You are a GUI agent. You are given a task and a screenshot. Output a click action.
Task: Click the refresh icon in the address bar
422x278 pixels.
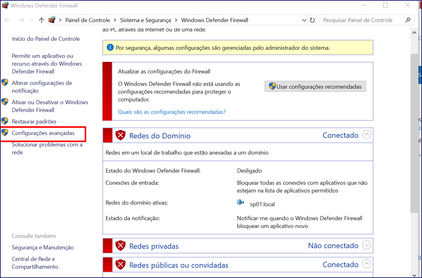[312, 20]
